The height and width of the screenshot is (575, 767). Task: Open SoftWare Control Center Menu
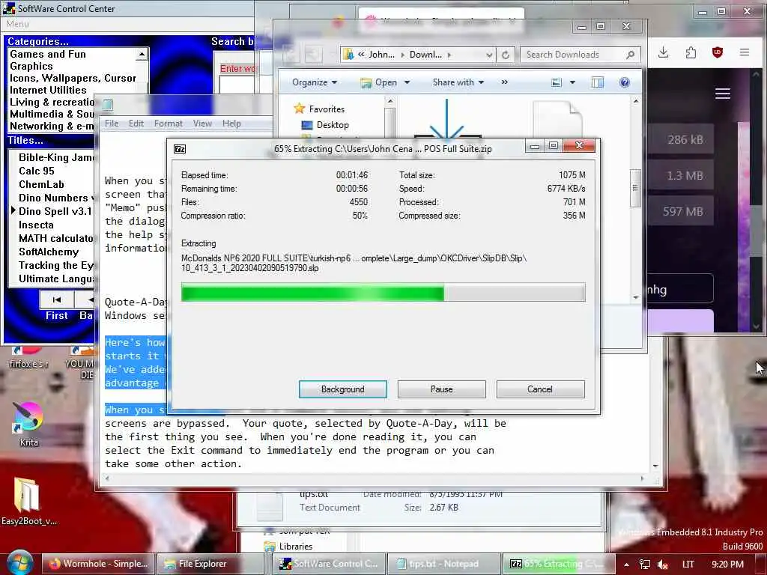[x=17, y=23]
